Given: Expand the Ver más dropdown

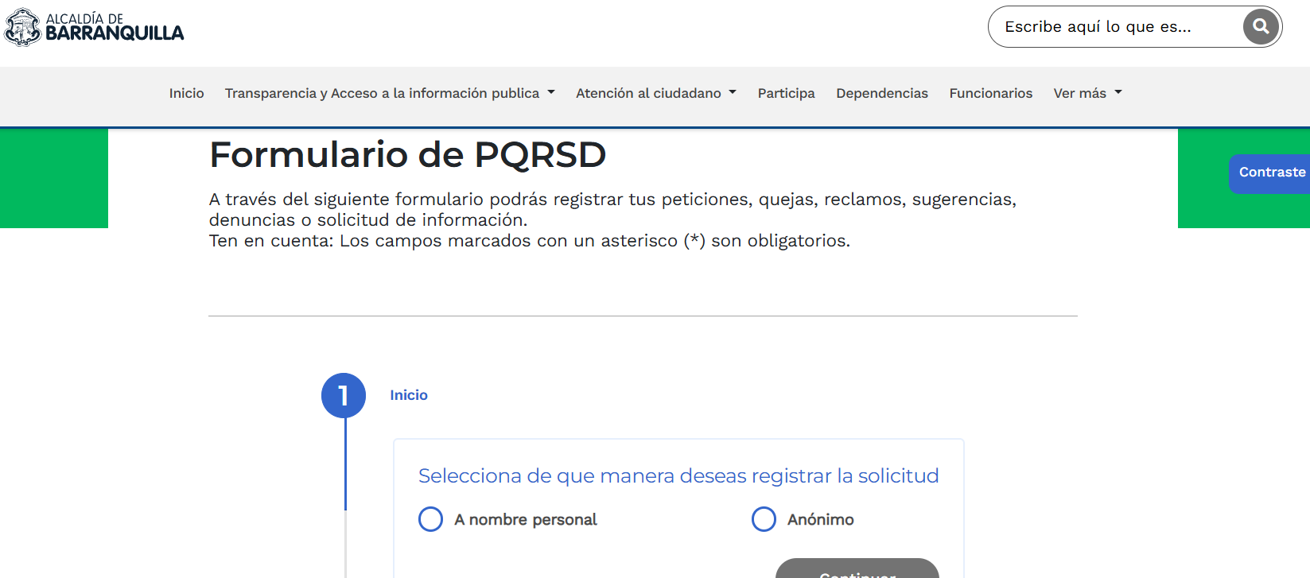Looking at the screenshot, I should pos(1087,93).
